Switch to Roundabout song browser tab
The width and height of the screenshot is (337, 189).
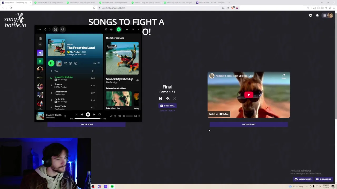pos(81,3)
